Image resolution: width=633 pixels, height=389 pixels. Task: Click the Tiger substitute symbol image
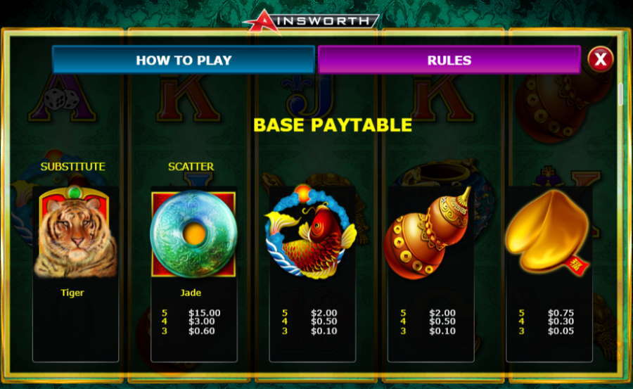[x=75, y=233]
